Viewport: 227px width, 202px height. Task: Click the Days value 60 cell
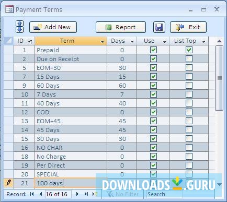(122, 86)
